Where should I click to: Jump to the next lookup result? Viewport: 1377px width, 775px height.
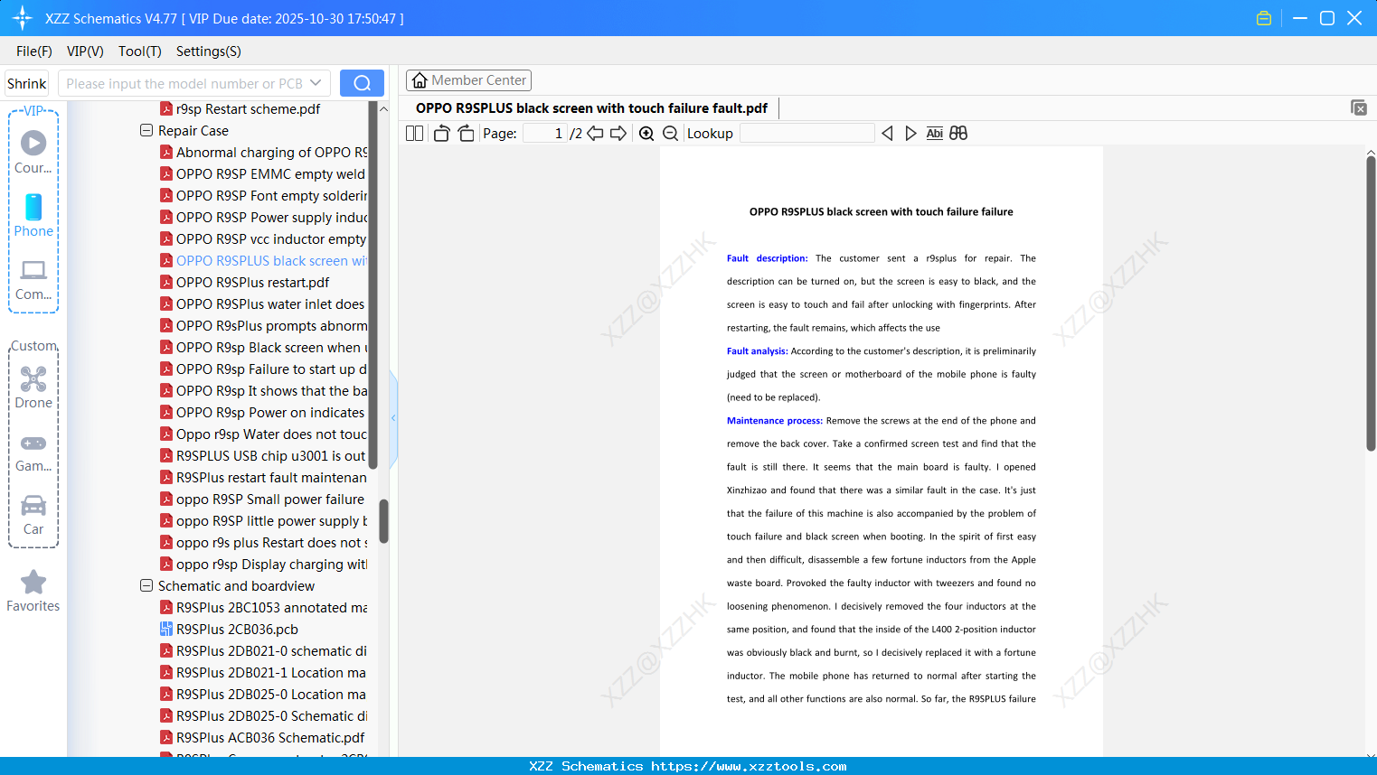coord(910,134)
